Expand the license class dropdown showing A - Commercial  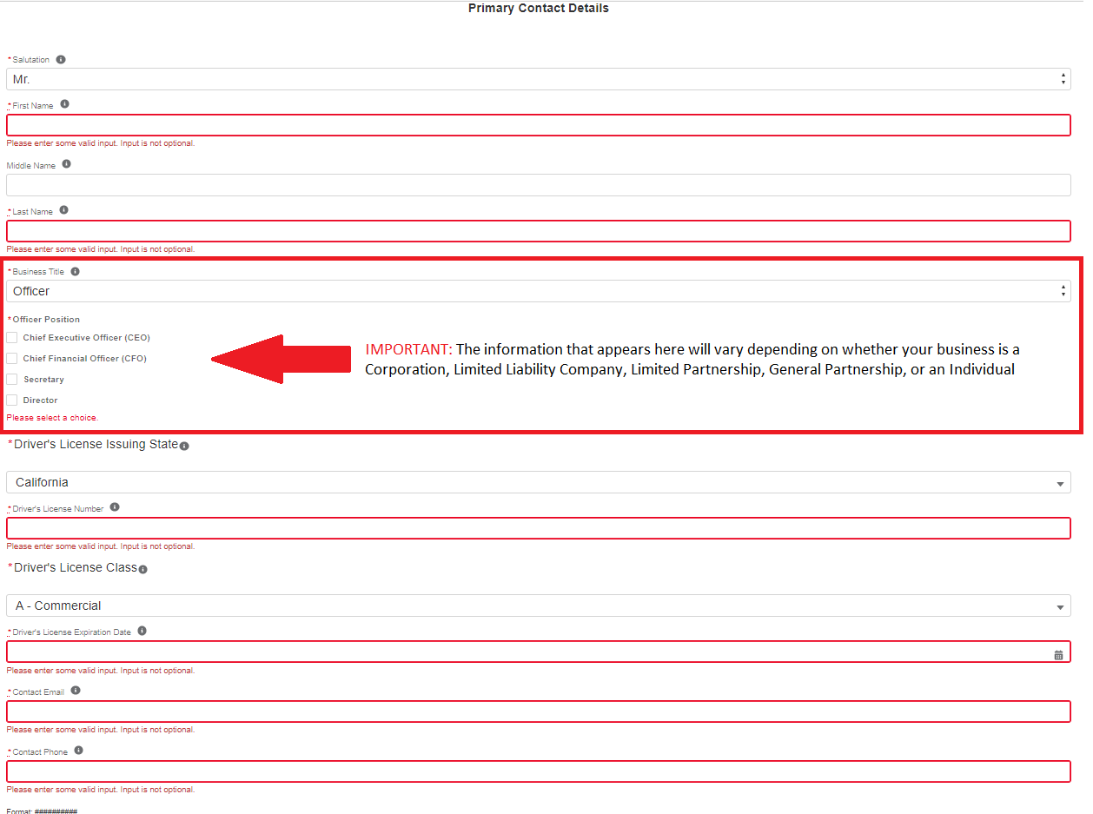[538, 606]
